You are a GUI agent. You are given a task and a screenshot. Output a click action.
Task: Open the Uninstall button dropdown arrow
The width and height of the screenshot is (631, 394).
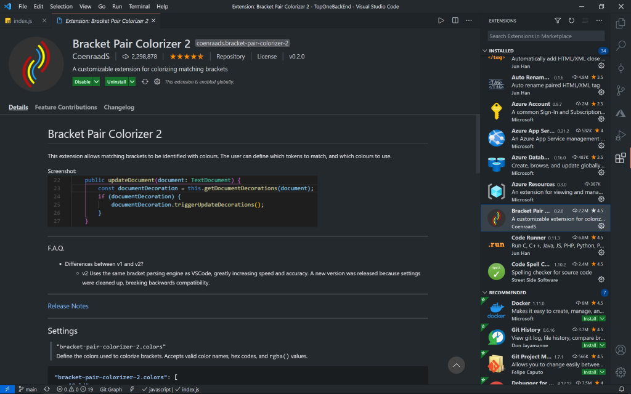pos(131,82)
